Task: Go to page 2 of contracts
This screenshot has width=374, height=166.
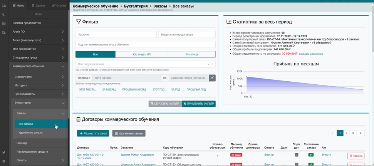Action: pos(346,133)
